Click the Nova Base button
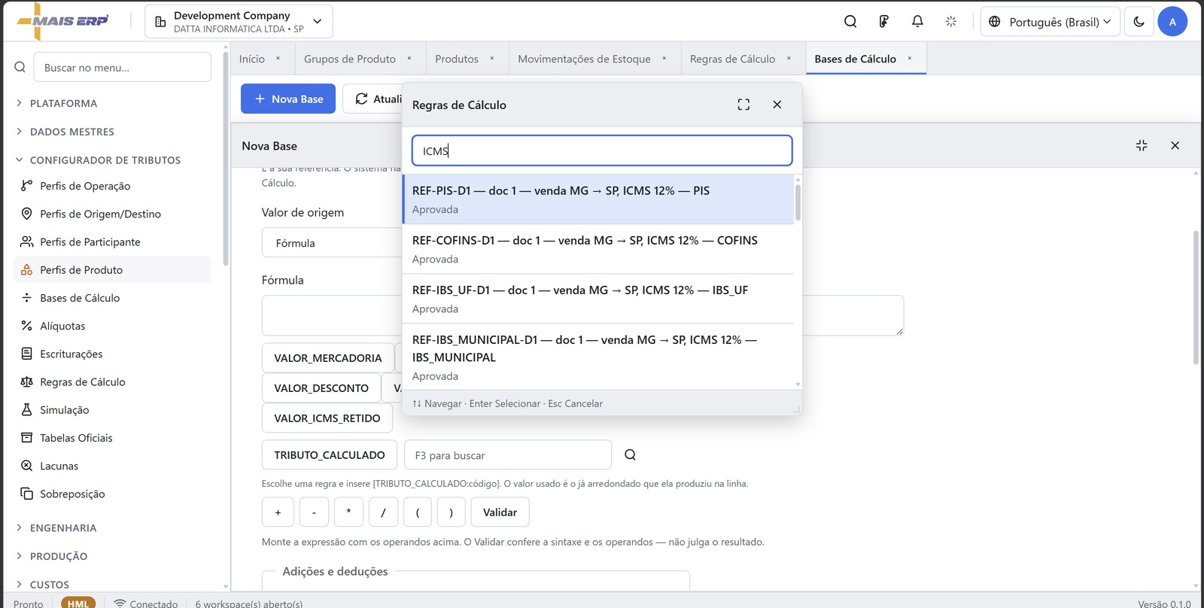Screen dimensions: 1204x608 tap(288, 99)
